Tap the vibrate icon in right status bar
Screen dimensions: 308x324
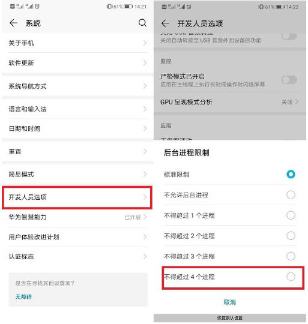point(261,7)
